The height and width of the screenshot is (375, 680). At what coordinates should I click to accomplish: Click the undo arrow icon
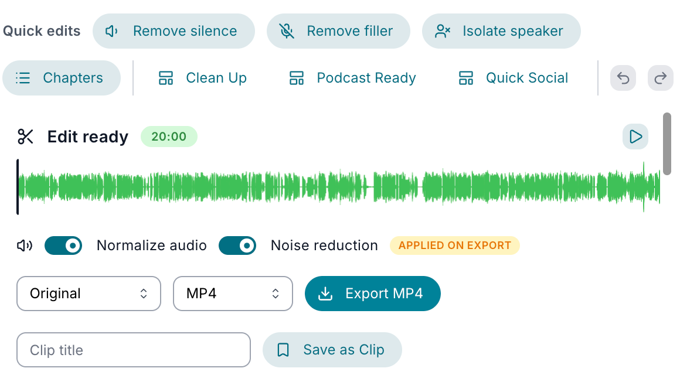pyautogui.click(x=623, y=78)
